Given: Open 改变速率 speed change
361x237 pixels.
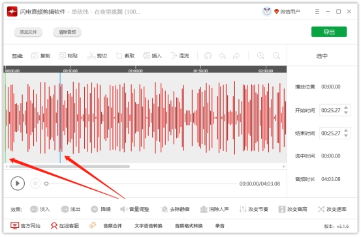Looking at the screenshot, I should pos(332,209).
